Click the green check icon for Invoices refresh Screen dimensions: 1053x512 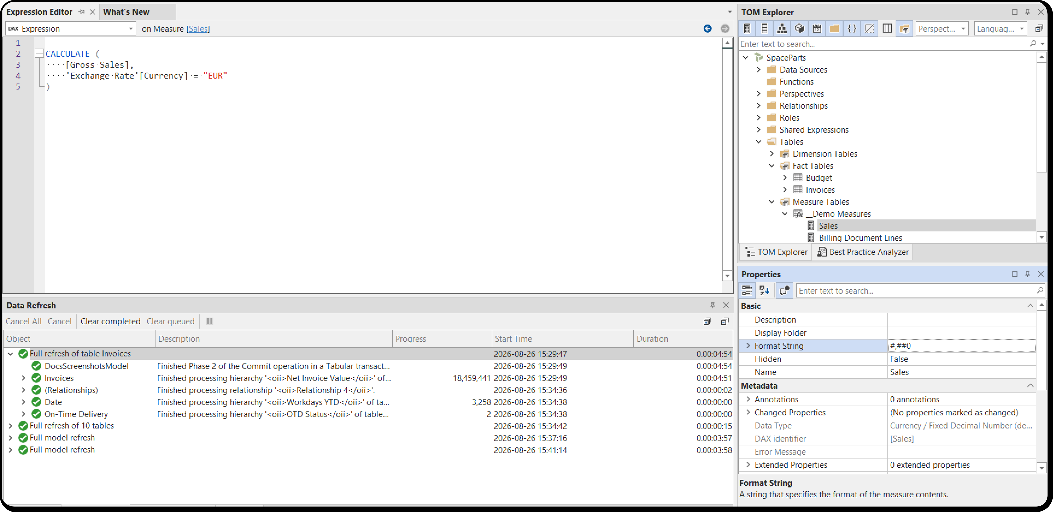[36, 378]
